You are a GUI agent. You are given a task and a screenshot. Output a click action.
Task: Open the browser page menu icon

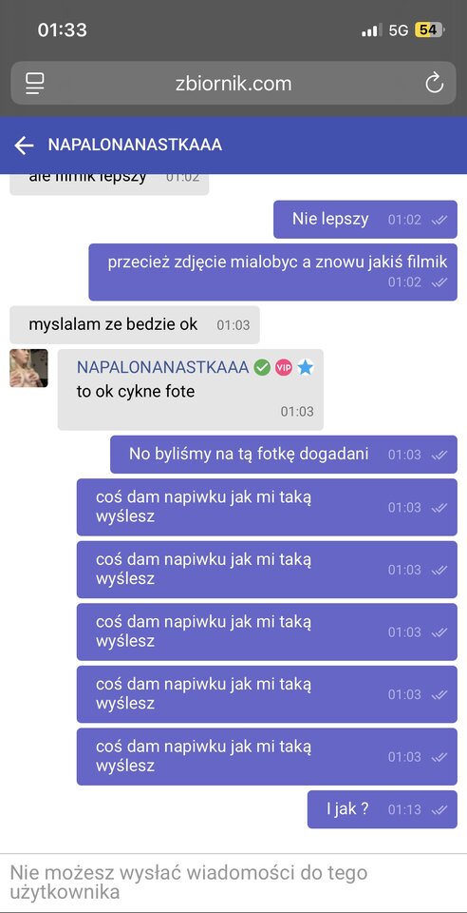pos(35,84)
